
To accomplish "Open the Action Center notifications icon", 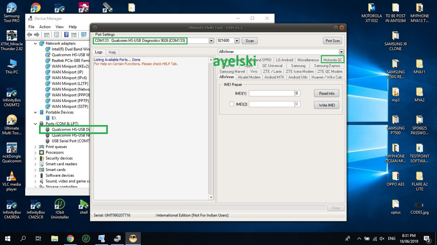I will click(427, 239).
